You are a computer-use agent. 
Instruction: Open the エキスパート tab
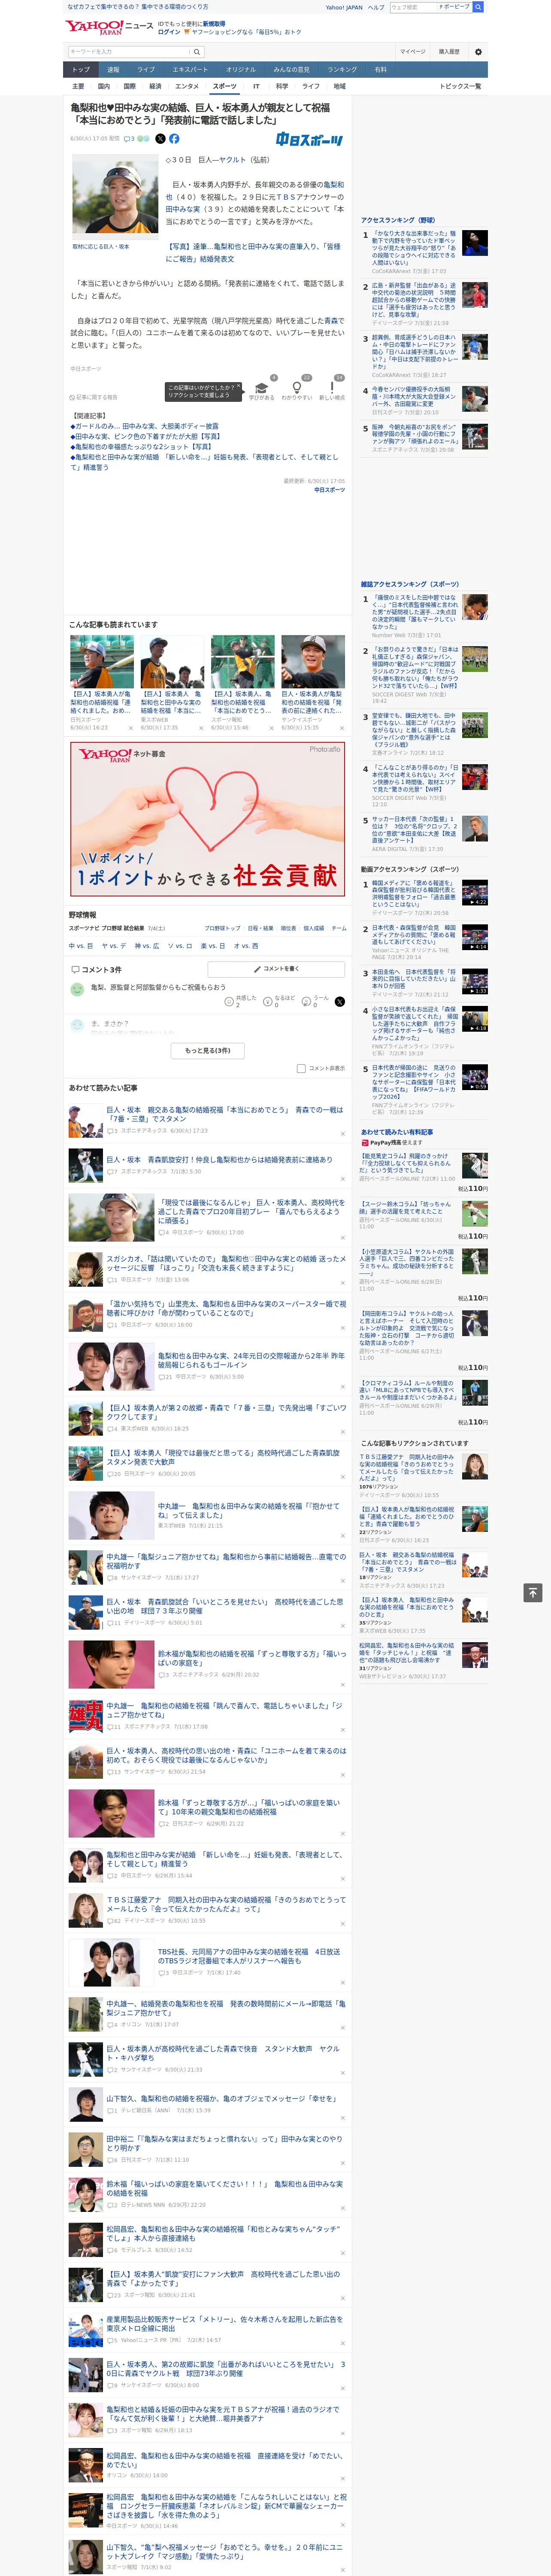tap(190, 70)
